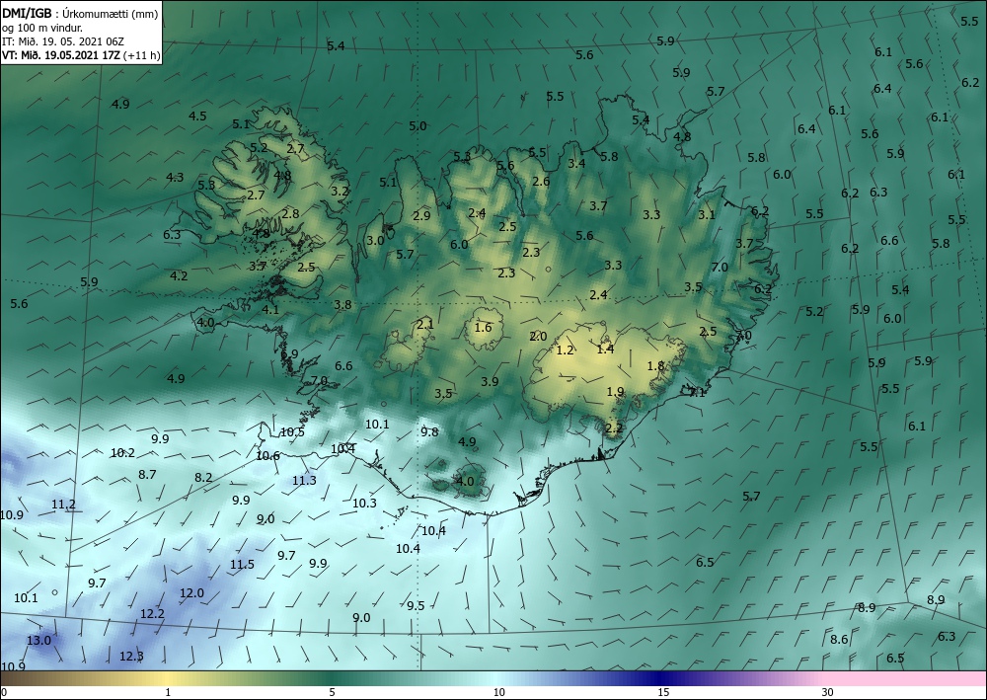This screenshot has height=700, width=987.
Task: Click the color scale label 15
Action: click(663, 693)
